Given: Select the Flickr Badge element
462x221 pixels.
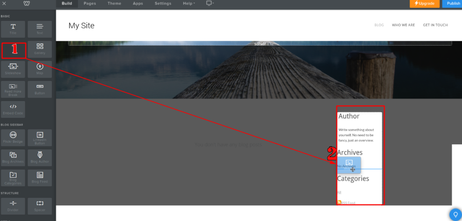Looking at the screenshot, I should pyautogui.click(x=13, y=138).
